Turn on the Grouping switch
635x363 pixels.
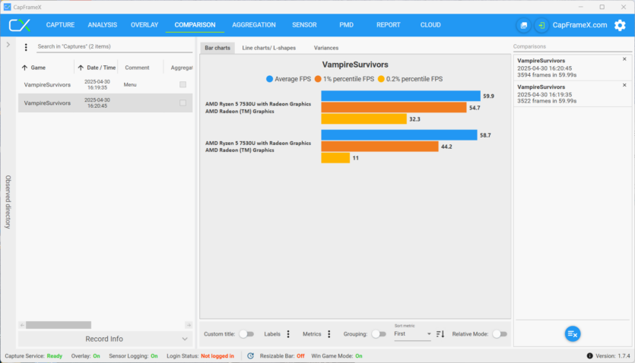[378, 333]
